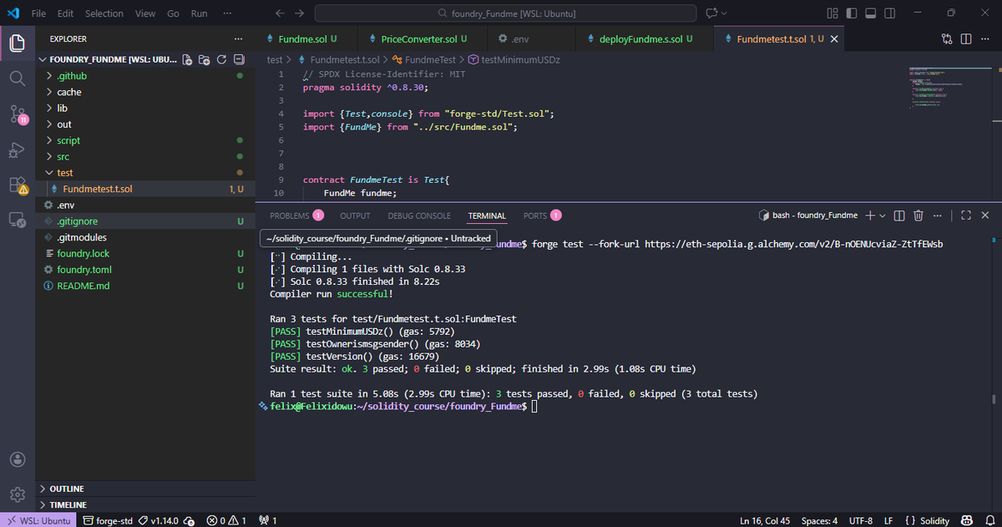Switch to the PriceConverter.sol tab
Screen dimensions: 1002x527
click(423, 39)
